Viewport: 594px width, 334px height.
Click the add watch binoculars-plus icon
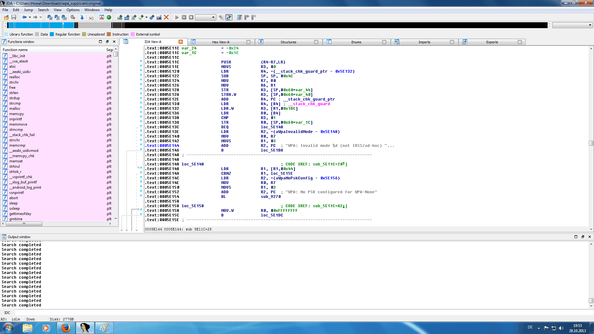pos(247,17)
